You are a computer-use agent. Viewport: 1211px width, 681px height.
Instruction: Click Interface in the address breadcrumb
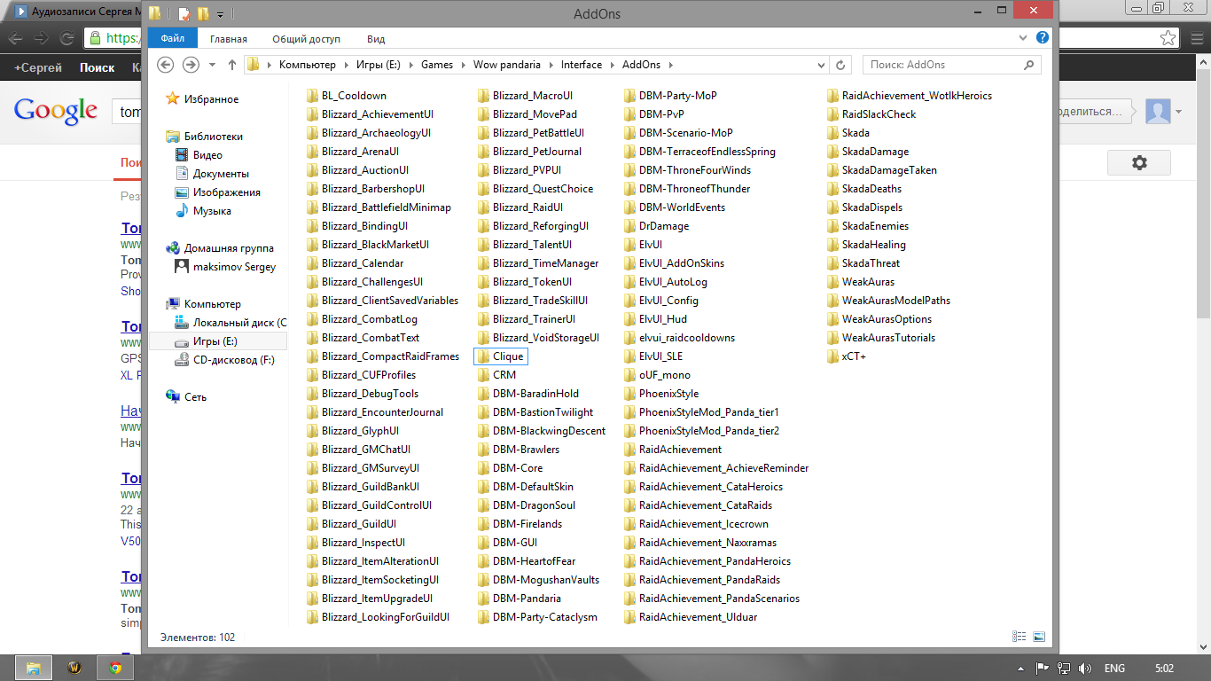582,65
